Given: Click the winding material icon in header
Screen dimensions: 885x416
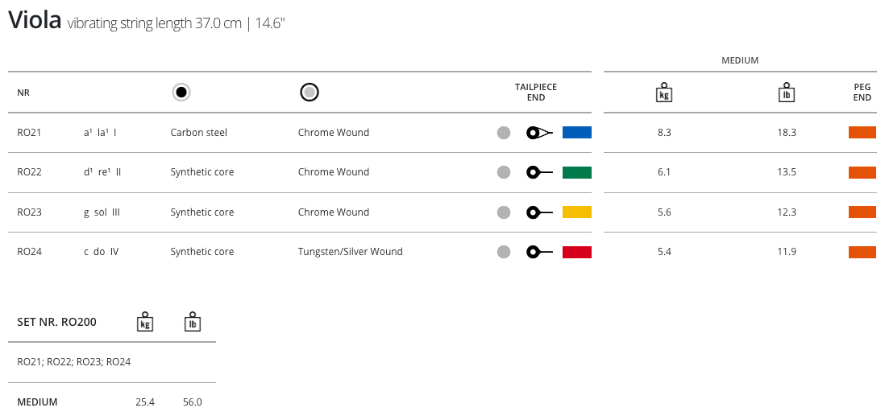Looking at the screenshot, I should (x=309, y=93).
